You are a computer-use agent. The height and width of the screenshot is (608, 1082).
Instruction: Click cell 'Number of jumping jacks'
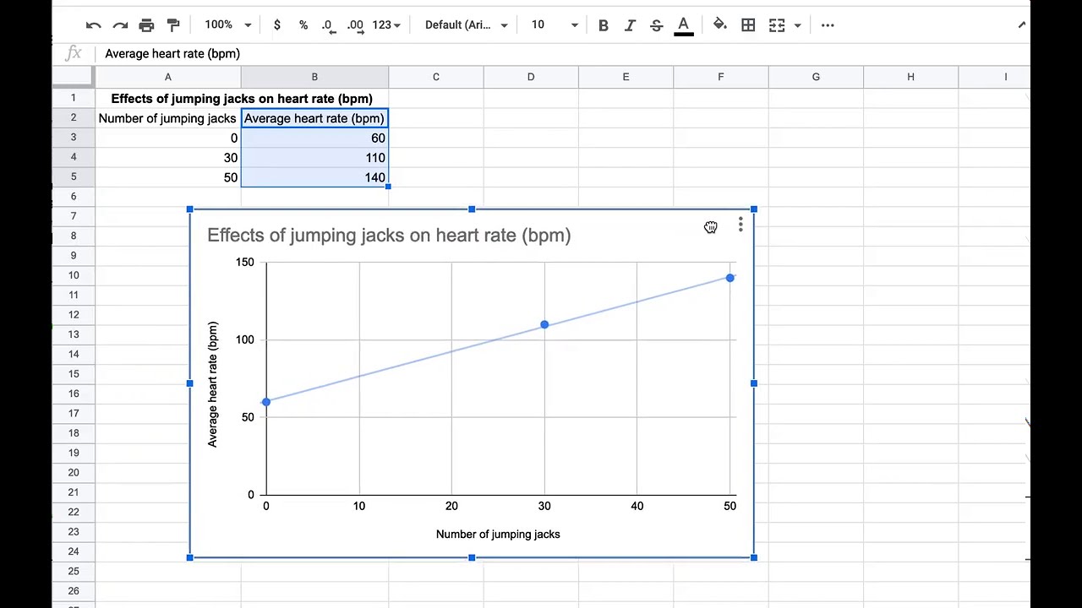(167, 118)
